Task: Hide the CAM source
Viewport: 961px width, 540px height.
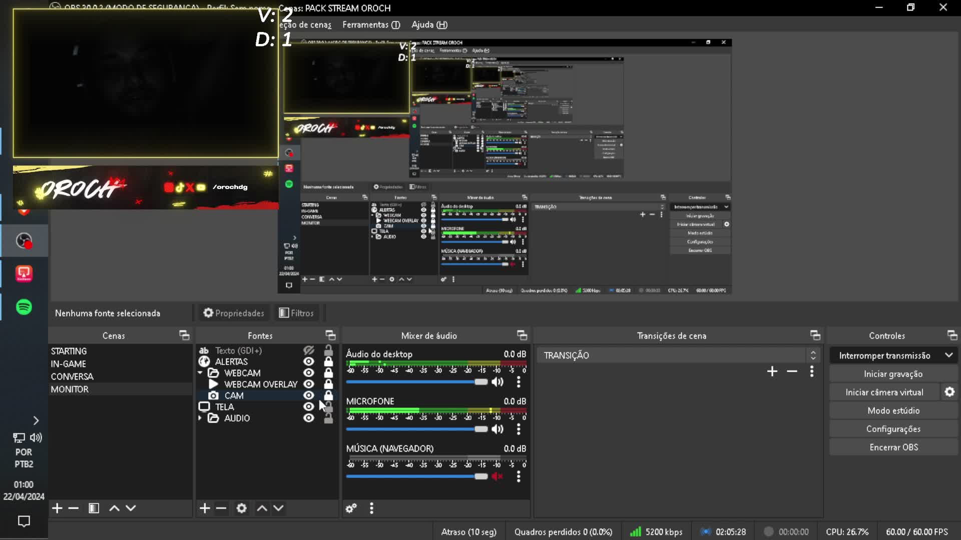Action: coord(309,395)
